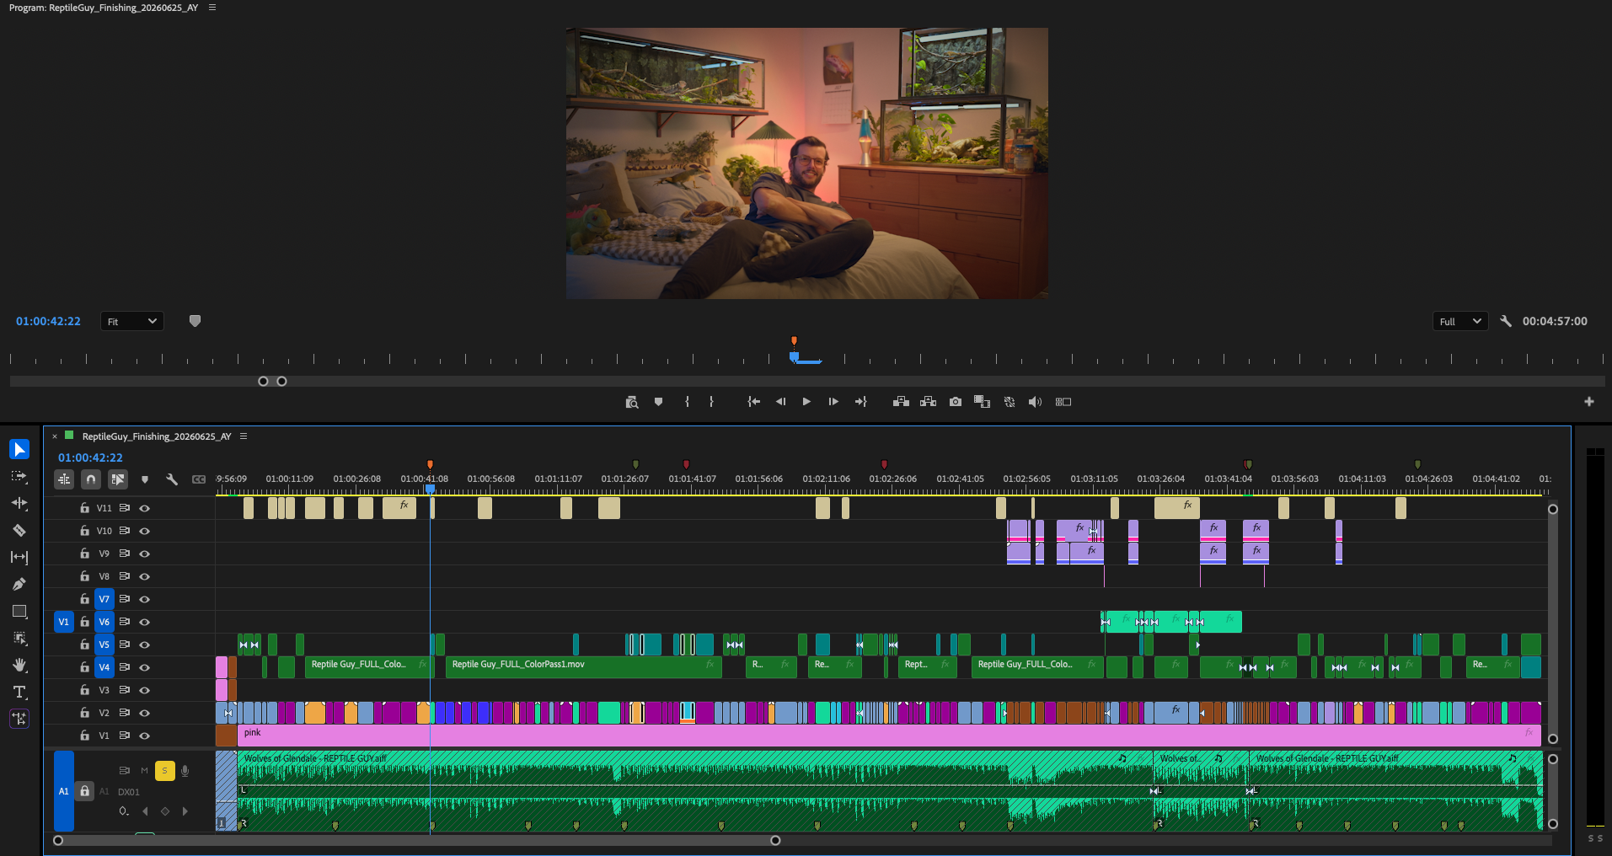Lock track V9
Viewport: 1612px width, 856px height.
pos(84,554)
